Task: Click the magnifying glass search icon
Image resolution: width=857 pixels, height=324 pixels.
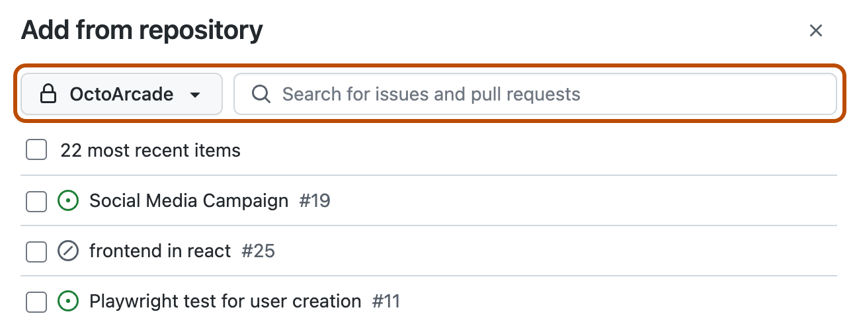Action: point(262,94)
